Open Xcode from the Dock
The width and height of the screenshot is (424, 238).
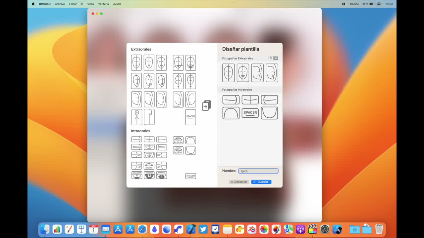[191, 229]
